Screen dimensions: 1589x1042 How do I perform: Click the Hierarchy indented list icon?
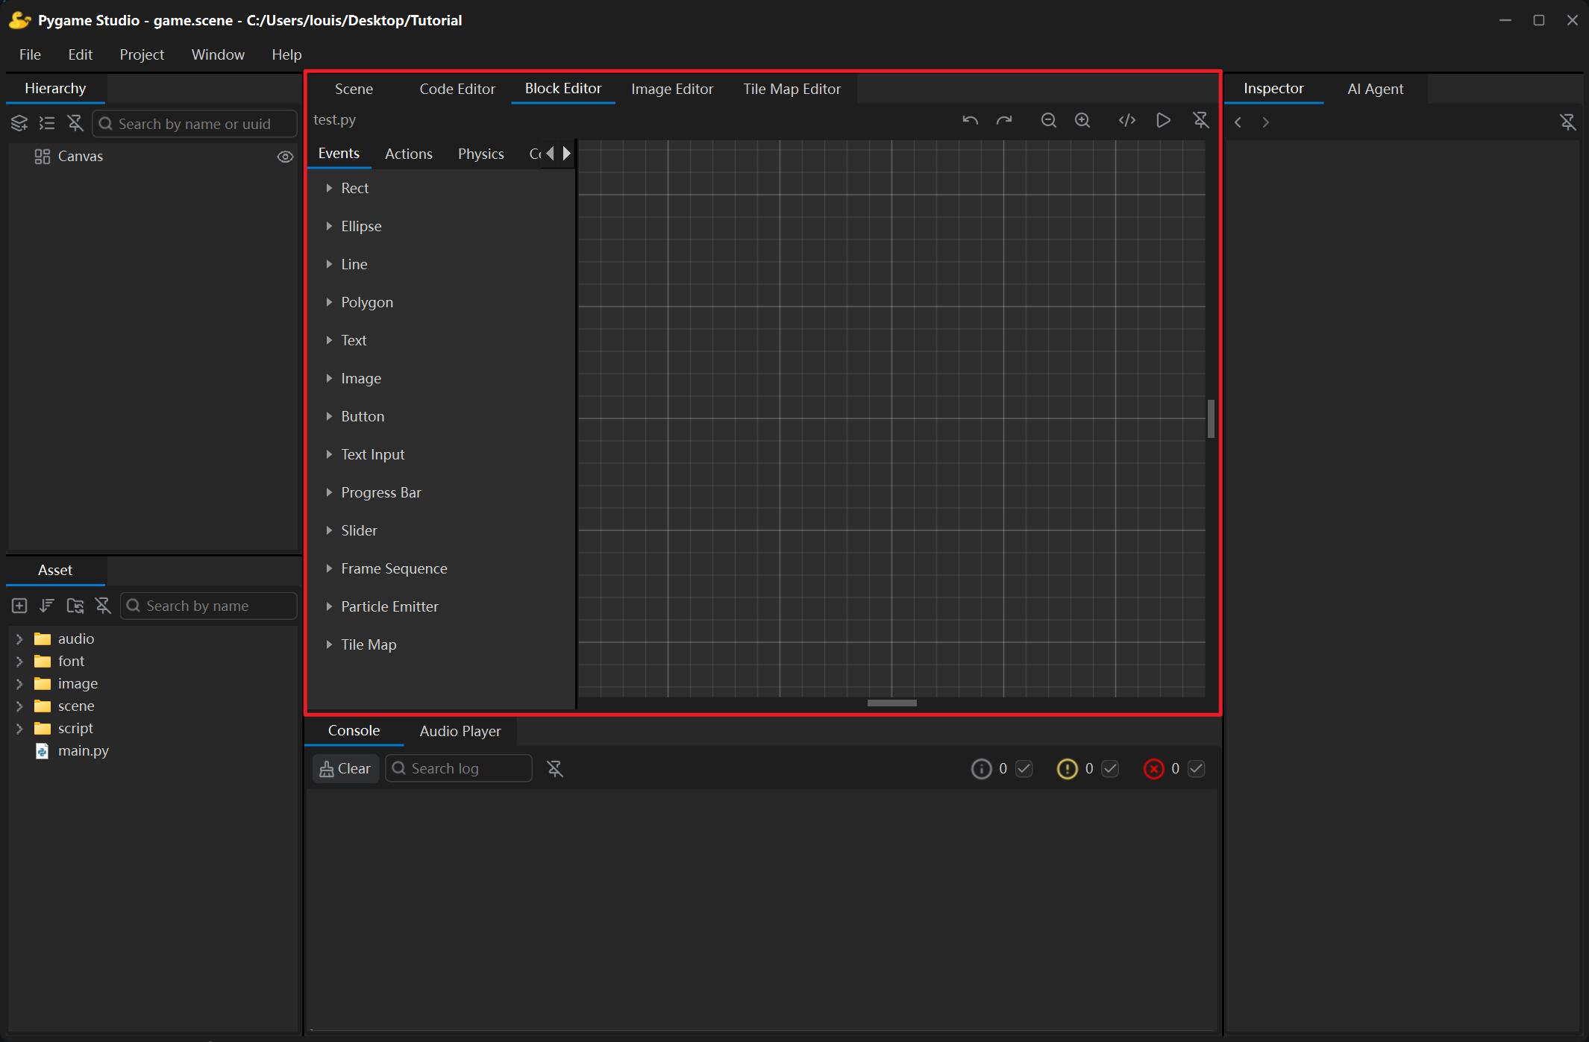coord(47,123)
